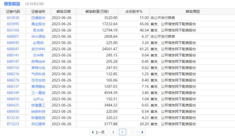
Task: Select stock name 南金股份
Action: point(38,24)
